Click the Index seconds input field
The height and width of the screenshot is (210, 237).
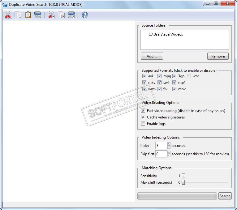(161, 146)
